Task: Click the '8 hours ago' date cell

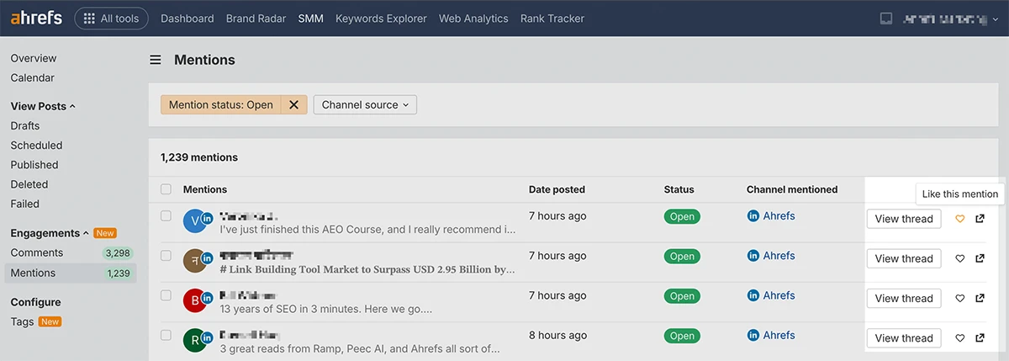Action: (557, 335)
